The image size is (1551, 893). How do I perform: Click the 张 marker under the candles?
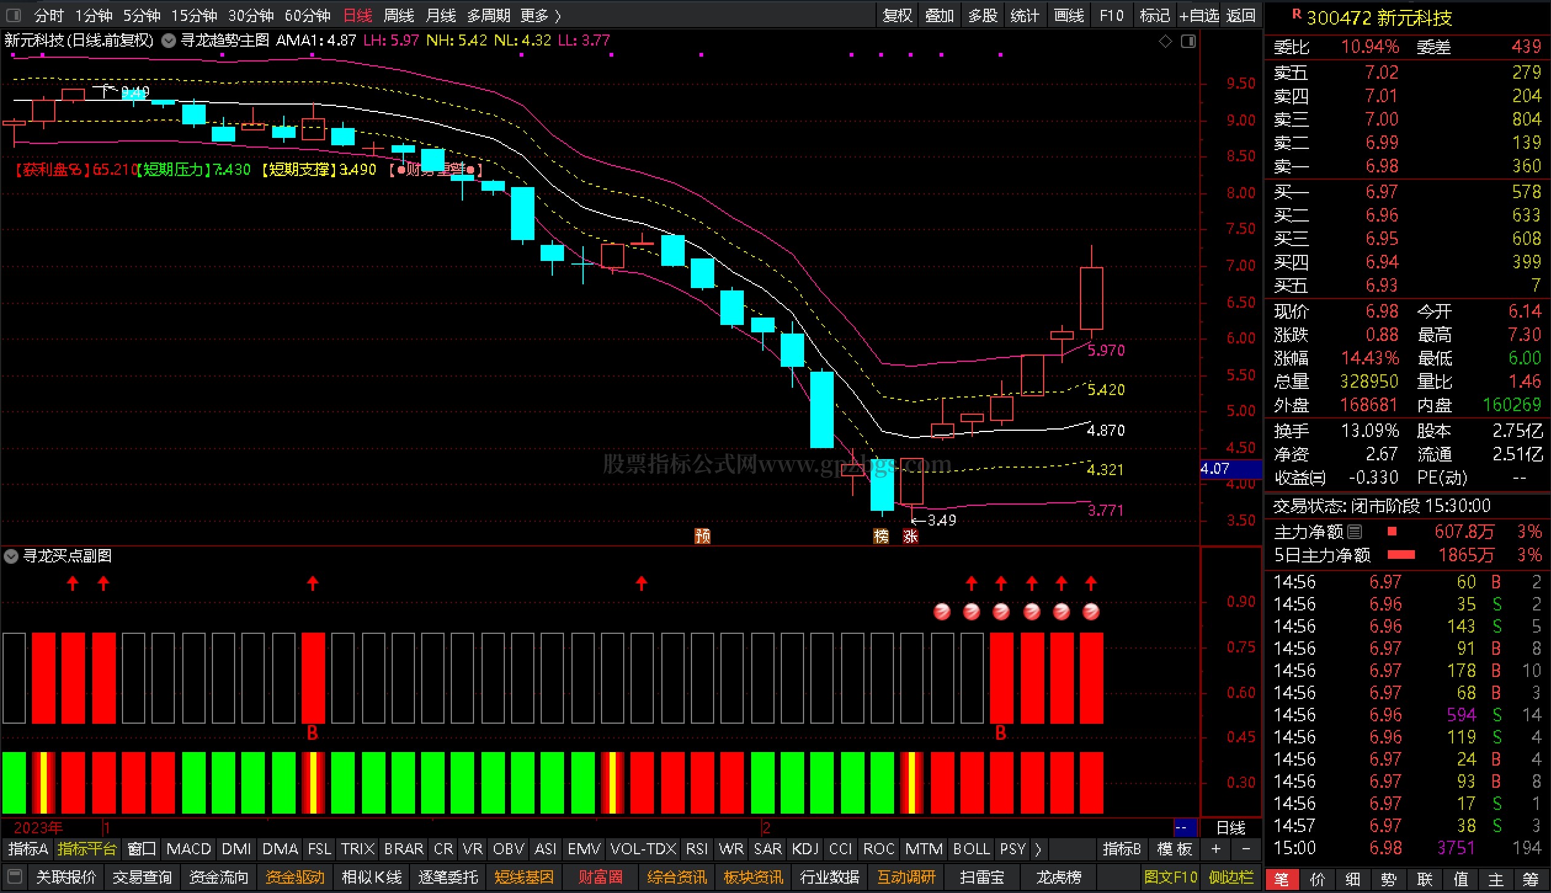(911, 536)
